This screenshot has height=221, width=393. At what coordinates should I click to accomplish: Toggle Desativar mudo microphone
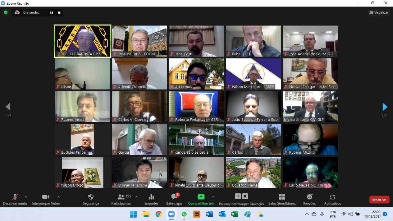coord(15,197)
